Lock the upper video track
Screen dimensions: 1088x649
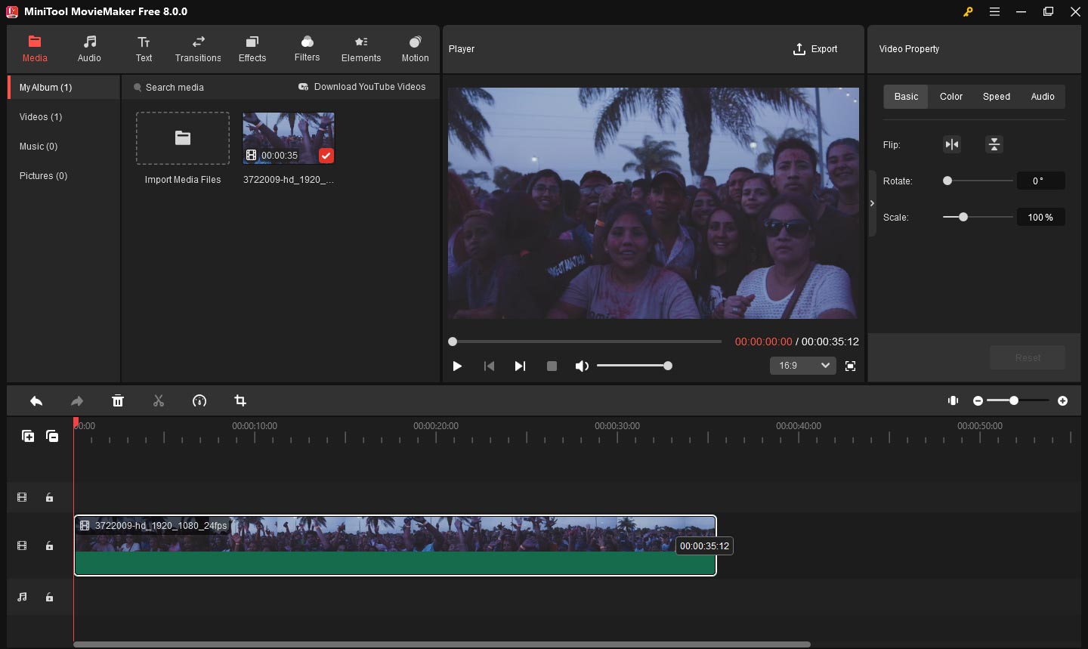pos(49,497)
